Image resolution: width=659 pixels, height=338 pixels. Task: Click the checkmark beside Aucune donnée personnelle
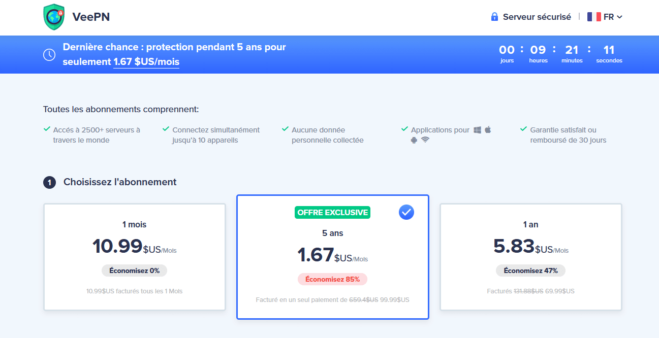coord(285,129)
